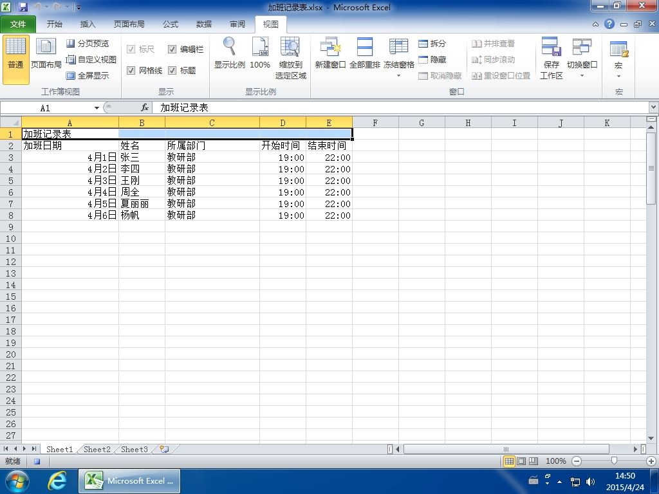Open Customize Quick Access Toolbar dropdown

79,8
